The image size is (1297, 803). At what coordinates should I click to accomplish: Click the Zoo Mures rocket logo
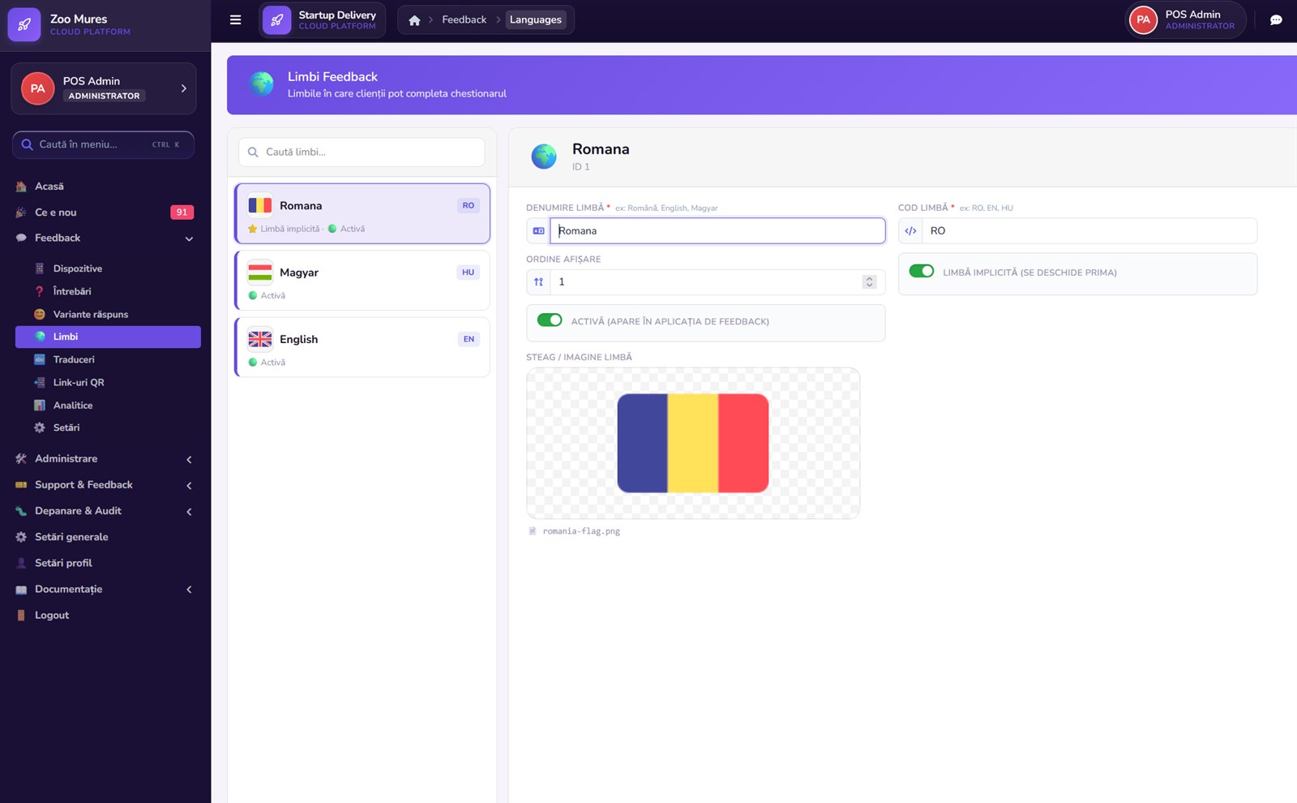pos(24,24)
